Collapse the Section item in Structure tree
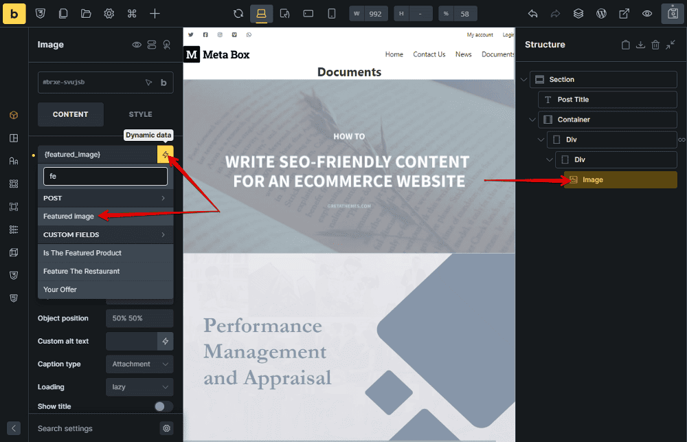The width and height of the screenshot is (687, 442). point(524,80)
